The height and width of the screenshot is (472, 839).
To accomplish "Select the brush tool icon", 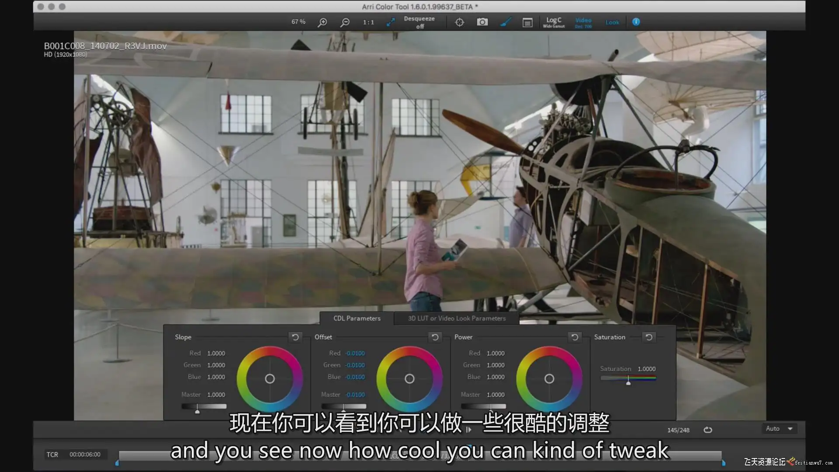I will point(505,22).
